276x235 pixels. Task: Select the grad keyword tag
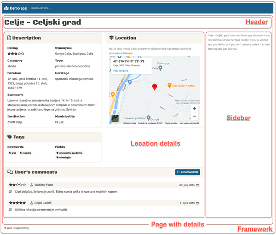[x=12, y=153]
